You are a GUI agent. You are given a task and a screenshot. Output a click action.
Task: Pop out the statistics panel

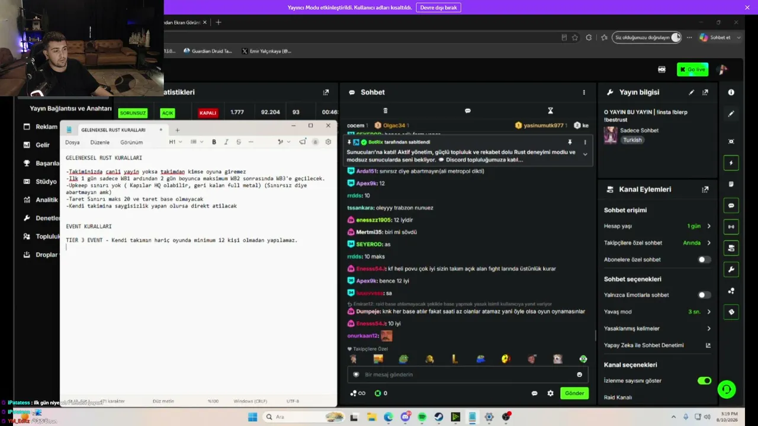(x=326, y=92)
